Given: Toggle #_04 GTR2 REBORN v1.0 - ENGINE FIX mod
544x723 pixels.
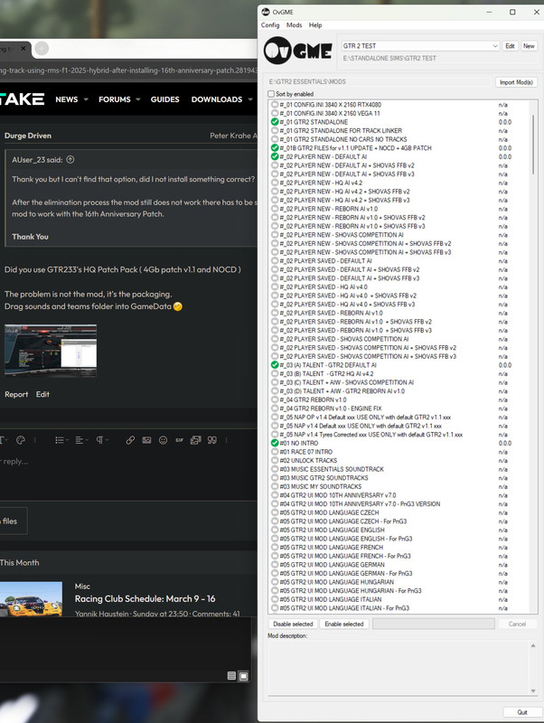Looking at the screenshot, I should tap(275, 408).
